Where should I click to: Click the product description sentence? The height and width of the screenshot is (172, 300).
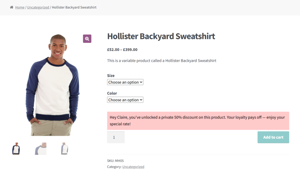[162, 61]
